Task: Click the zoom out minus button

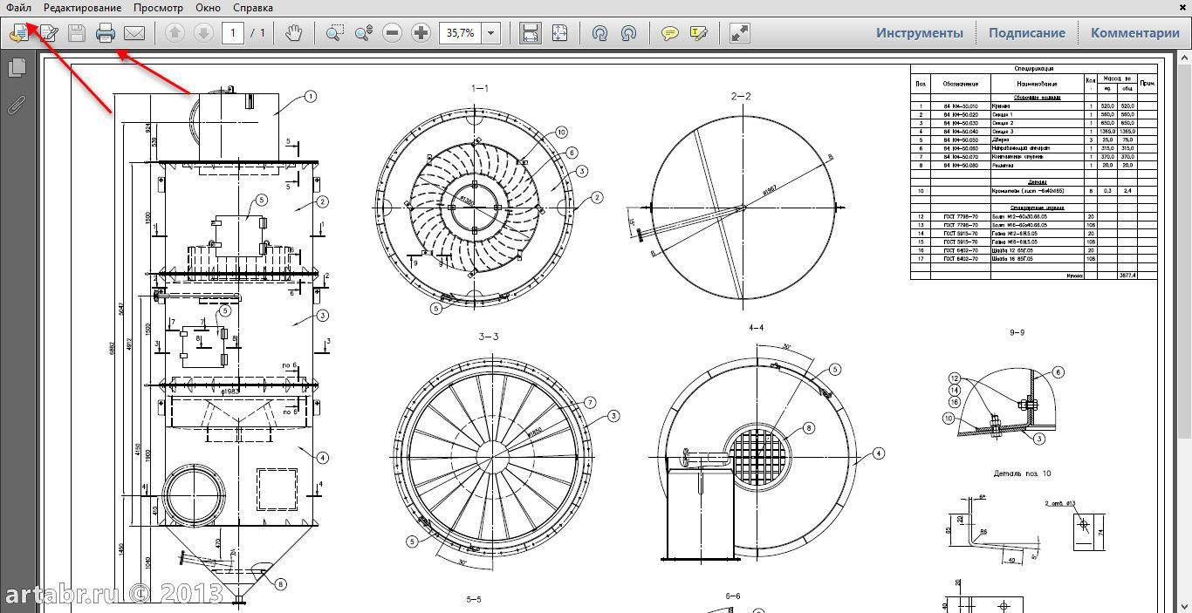Action: coord(393,33)
